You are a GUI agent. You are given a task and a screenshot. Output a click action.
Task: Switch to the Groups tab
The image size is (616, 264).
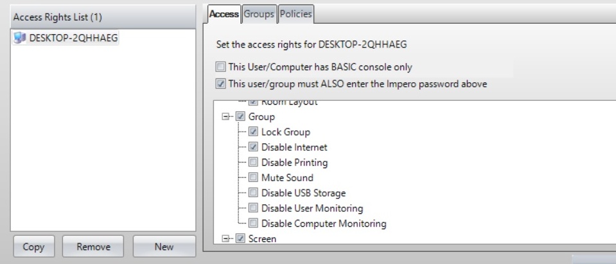259,13
